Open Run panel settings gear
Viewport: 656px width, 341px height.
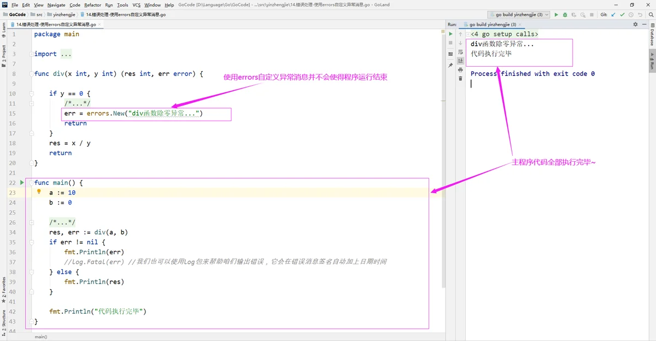pyautogui.click(x=635, y=25)
